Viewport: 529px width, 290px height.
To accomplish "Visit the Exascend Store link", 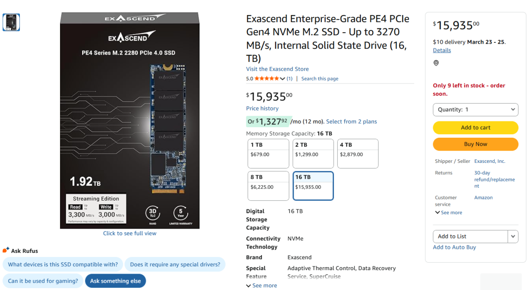I will pyautogui.click(x=277, y=69).
